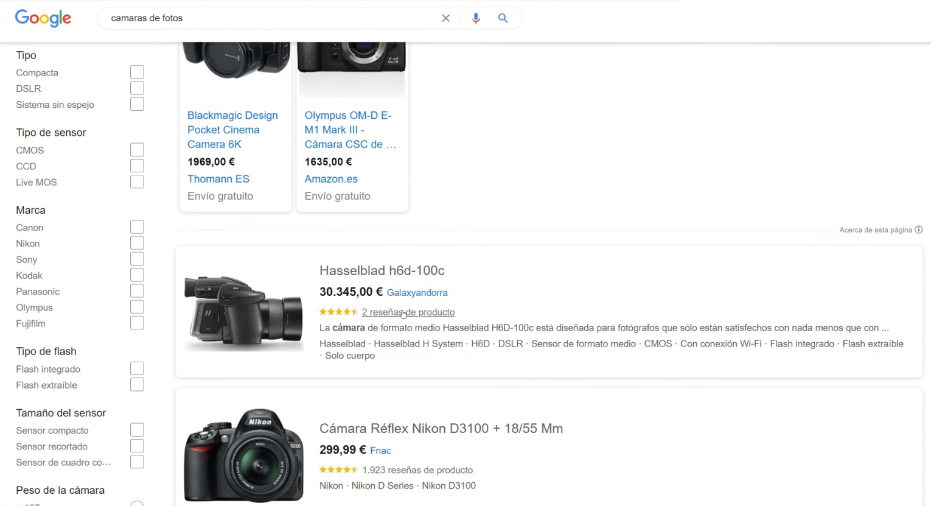
Task: Visit the Amazon.es seller link
Action: tap(331, 179)
